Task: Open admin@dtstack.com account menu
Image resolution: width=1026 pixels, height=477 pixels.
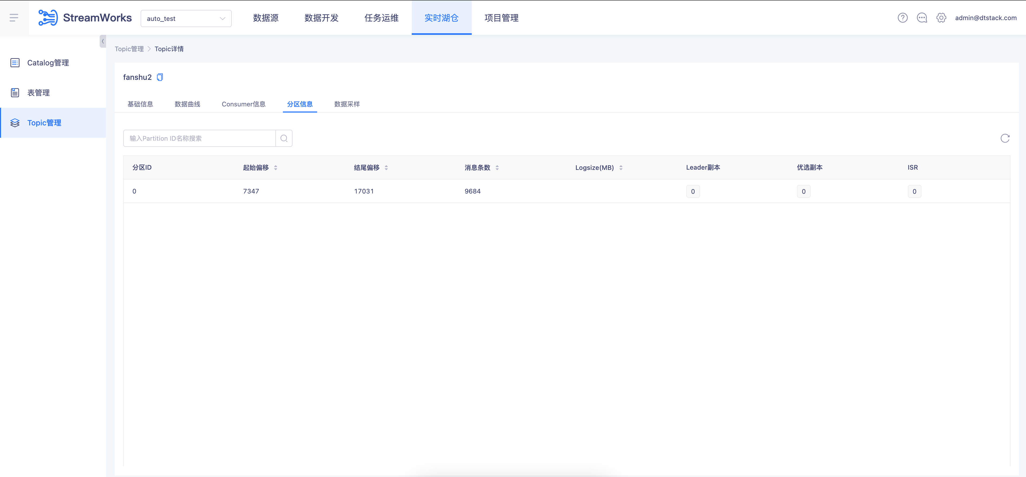Action: (986, 18)
